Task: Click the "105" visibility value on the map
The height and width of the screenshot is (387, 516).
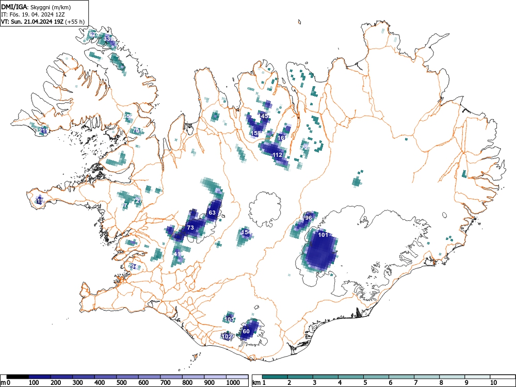Action: pyautogui.click(x=230, y=319)
